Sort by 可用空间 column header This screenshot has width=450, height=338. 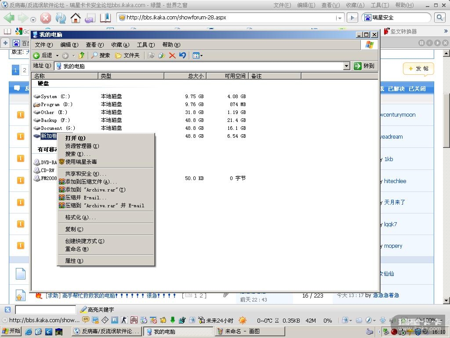coord(227,76)
